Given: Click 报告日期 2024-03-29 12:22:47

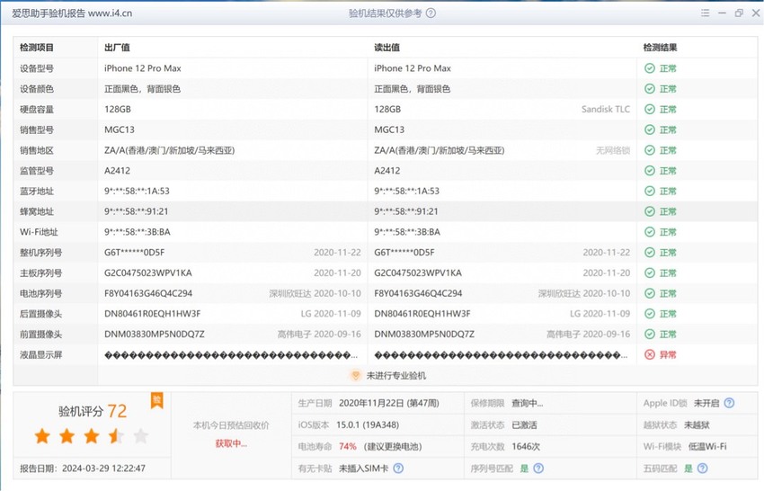Looking at the screenshot, I should pyautogui.click(x=83, y=469).
